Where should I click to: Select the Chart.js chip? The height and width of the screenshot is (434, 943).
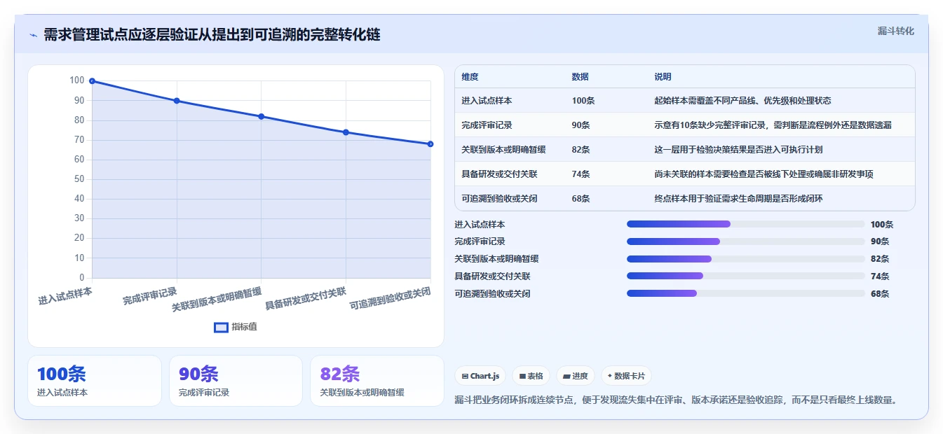pyautogui.click(x=481, y=376)
